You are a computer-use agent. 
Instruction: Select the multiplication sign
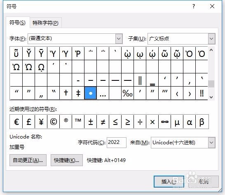[152, 122]
